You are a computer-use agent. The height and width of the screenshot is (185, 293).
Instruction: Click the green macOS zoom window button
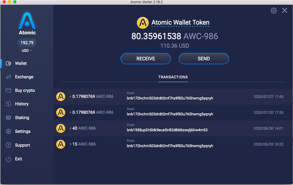tap(15, 2)
